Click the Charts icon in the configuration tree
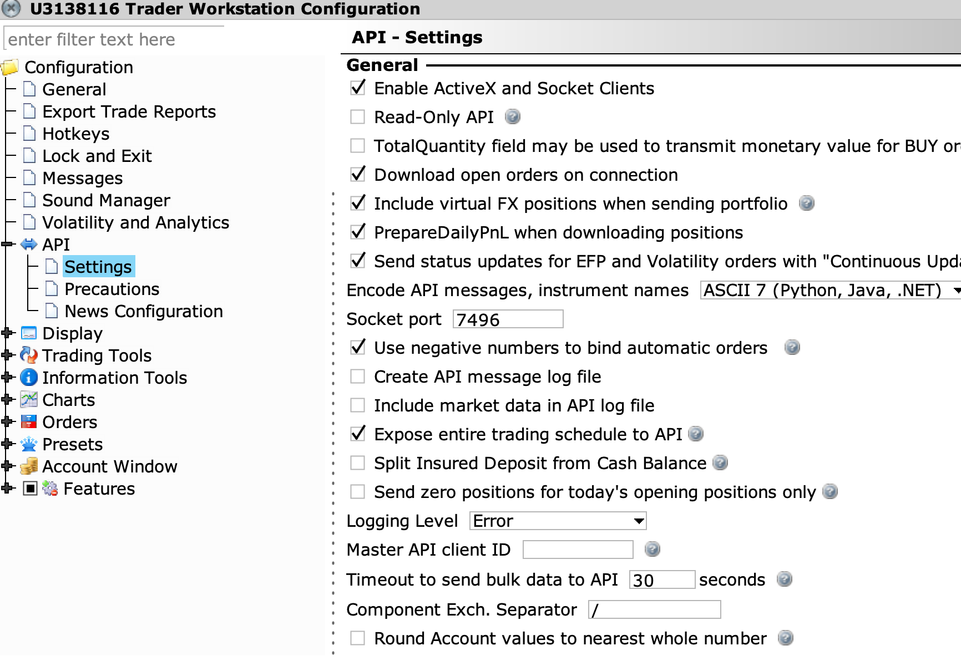This screenshot has height=661, width=961. [28, 400]
